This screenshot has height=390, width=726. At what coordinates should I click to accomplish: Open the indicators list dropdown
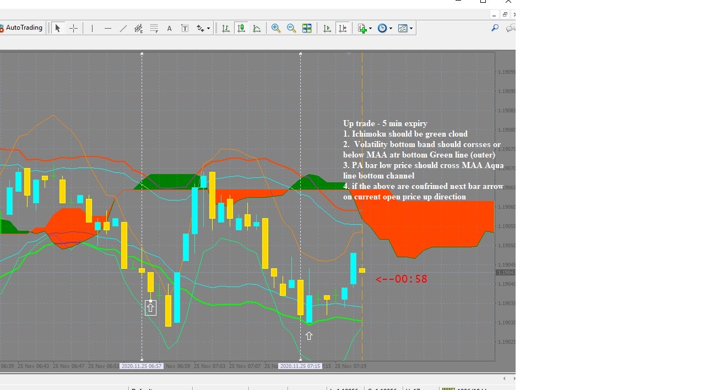(365, 28)
